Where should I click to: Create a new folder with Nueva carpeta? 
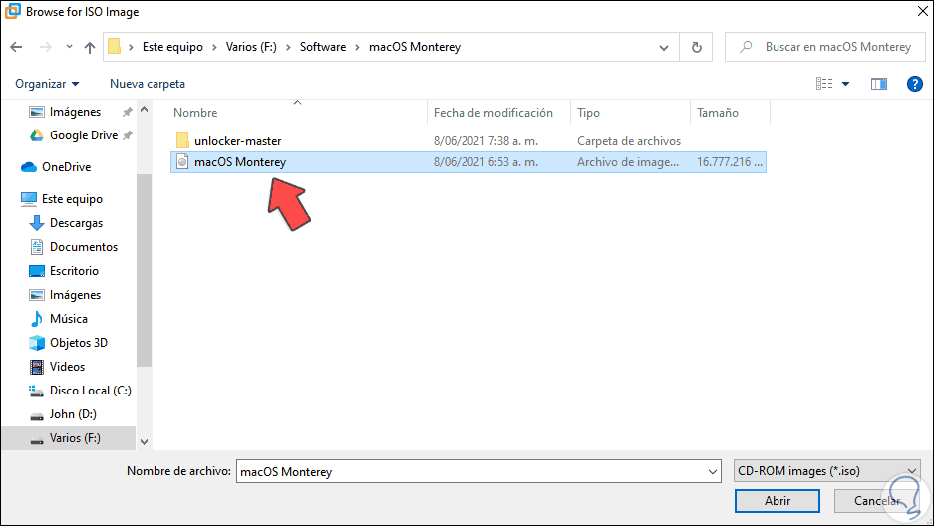[148, 84]
